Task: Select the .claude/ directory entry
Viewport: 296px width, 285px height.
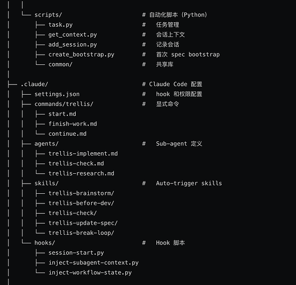Action: point(34,84)
